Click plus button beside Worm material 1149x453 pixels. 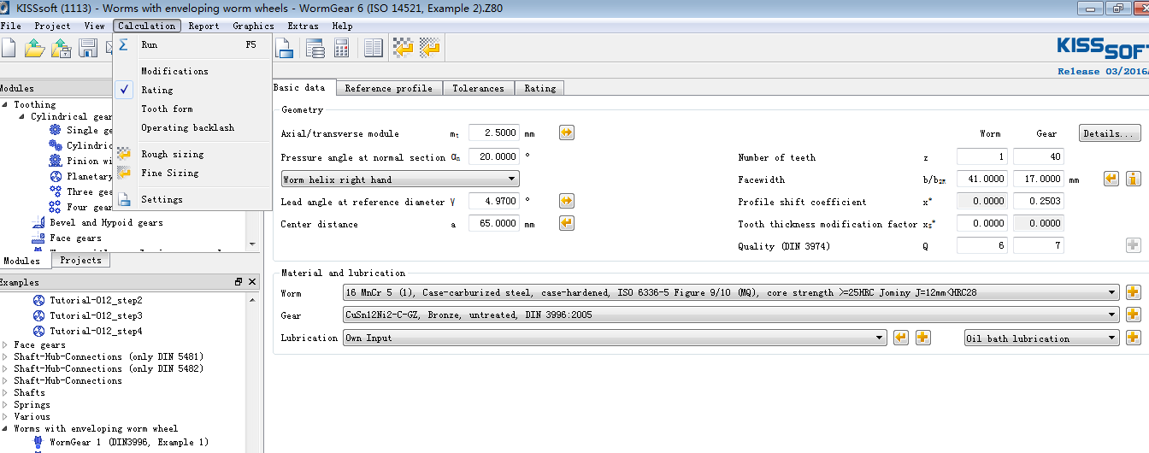(1134, 292)
